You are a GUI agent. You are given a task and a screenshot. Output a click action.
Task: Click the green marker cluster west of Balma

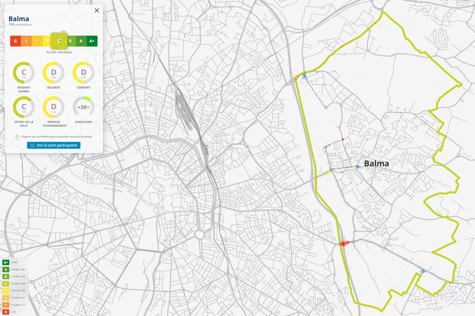327,173
